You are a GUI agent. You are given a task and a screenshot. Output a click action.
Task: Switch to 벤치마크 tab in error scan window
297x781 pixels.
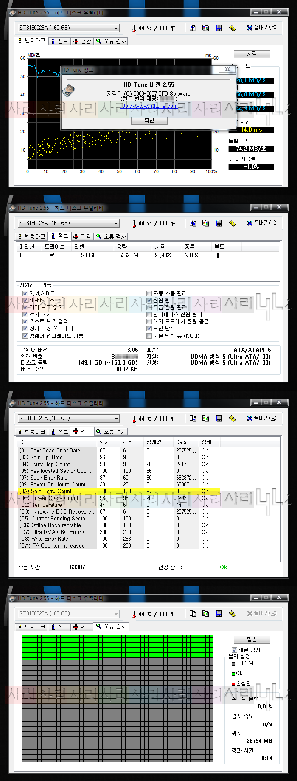tap(31, 627)
